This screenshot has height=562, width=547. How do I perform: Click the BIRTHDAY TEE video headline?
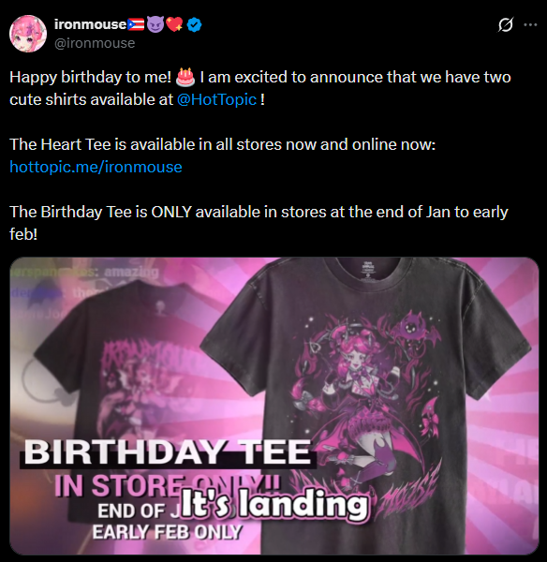click(168, 452)
